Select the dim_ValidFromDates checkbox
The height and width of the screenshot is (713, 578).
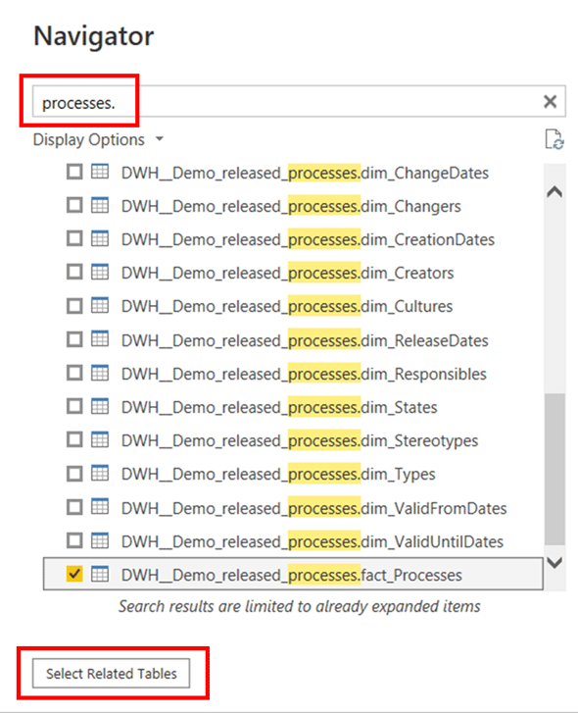click(x=74, y=507)
